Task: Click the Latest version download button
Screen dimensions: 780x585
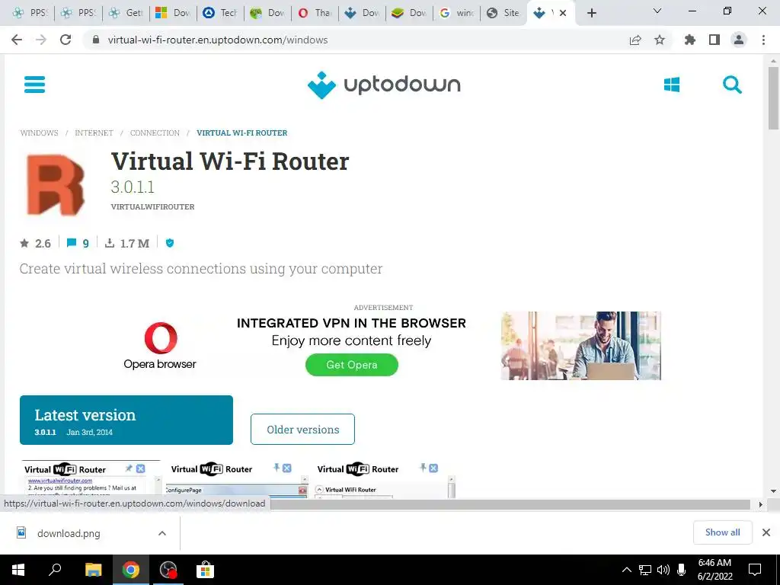Action: click(126, 420)
